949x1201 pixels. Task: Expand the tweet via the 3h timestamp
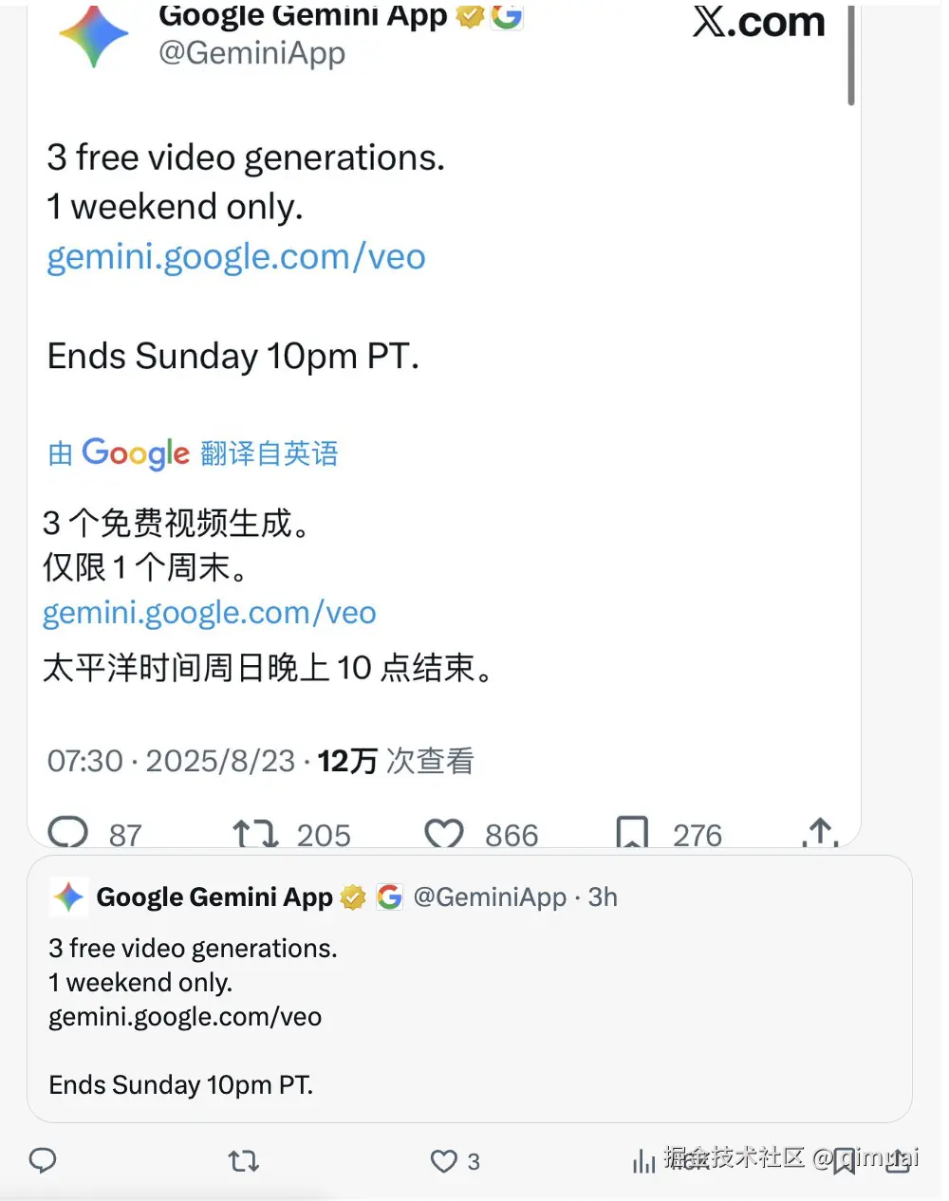pyautogui.click(x=603, y=896)
